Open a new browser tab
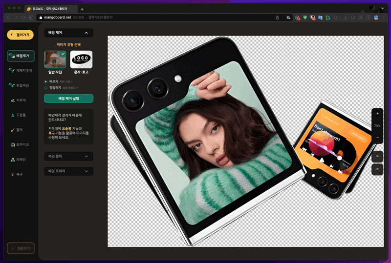This screenshot has width=391, height=263. 82,9
